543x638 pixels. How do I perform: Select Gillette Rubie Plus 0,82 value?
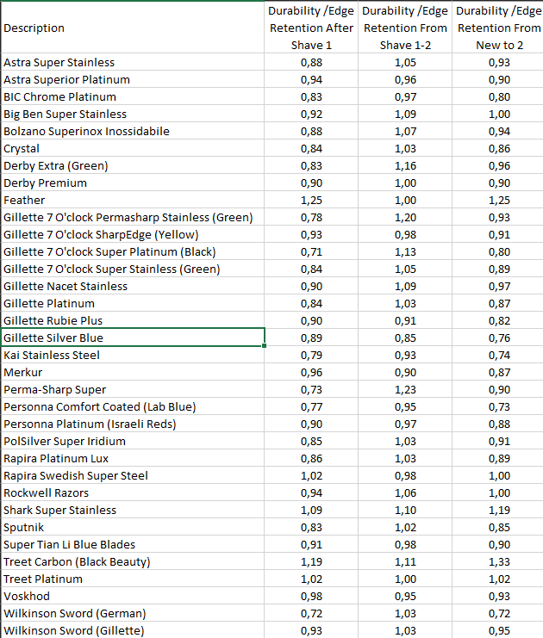click(x=498, y=320)
